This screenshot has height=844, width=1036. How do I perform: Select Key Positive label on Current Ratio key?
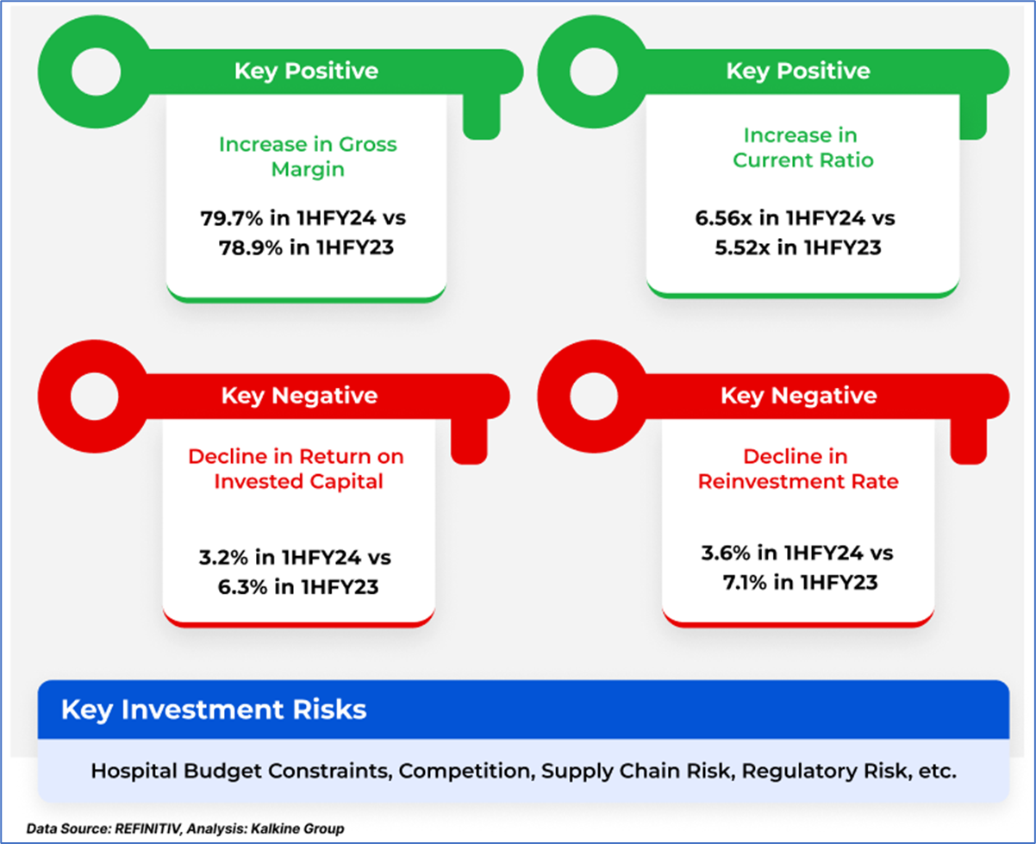(x=798, y=71)
